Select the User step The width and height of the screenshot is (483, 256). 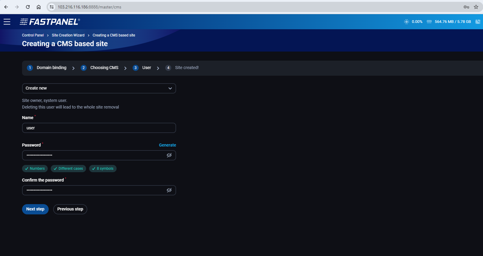tap(147, 68)
